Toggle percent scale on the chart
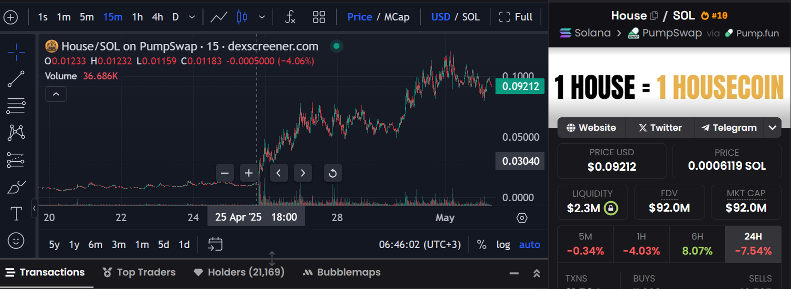 tap(481, 245)
